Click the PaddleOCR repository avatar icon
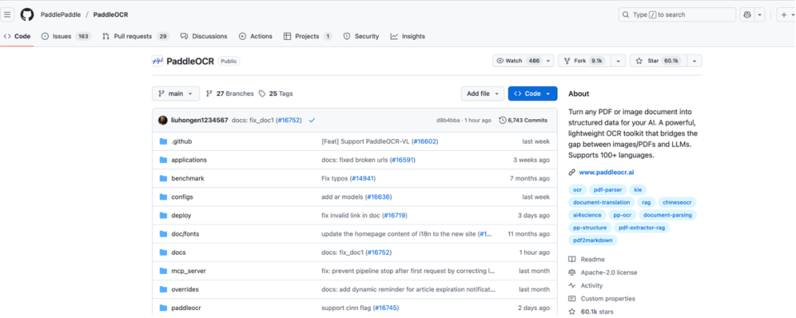This screenshot has width=796, height=318. click(x=158, y=61)
